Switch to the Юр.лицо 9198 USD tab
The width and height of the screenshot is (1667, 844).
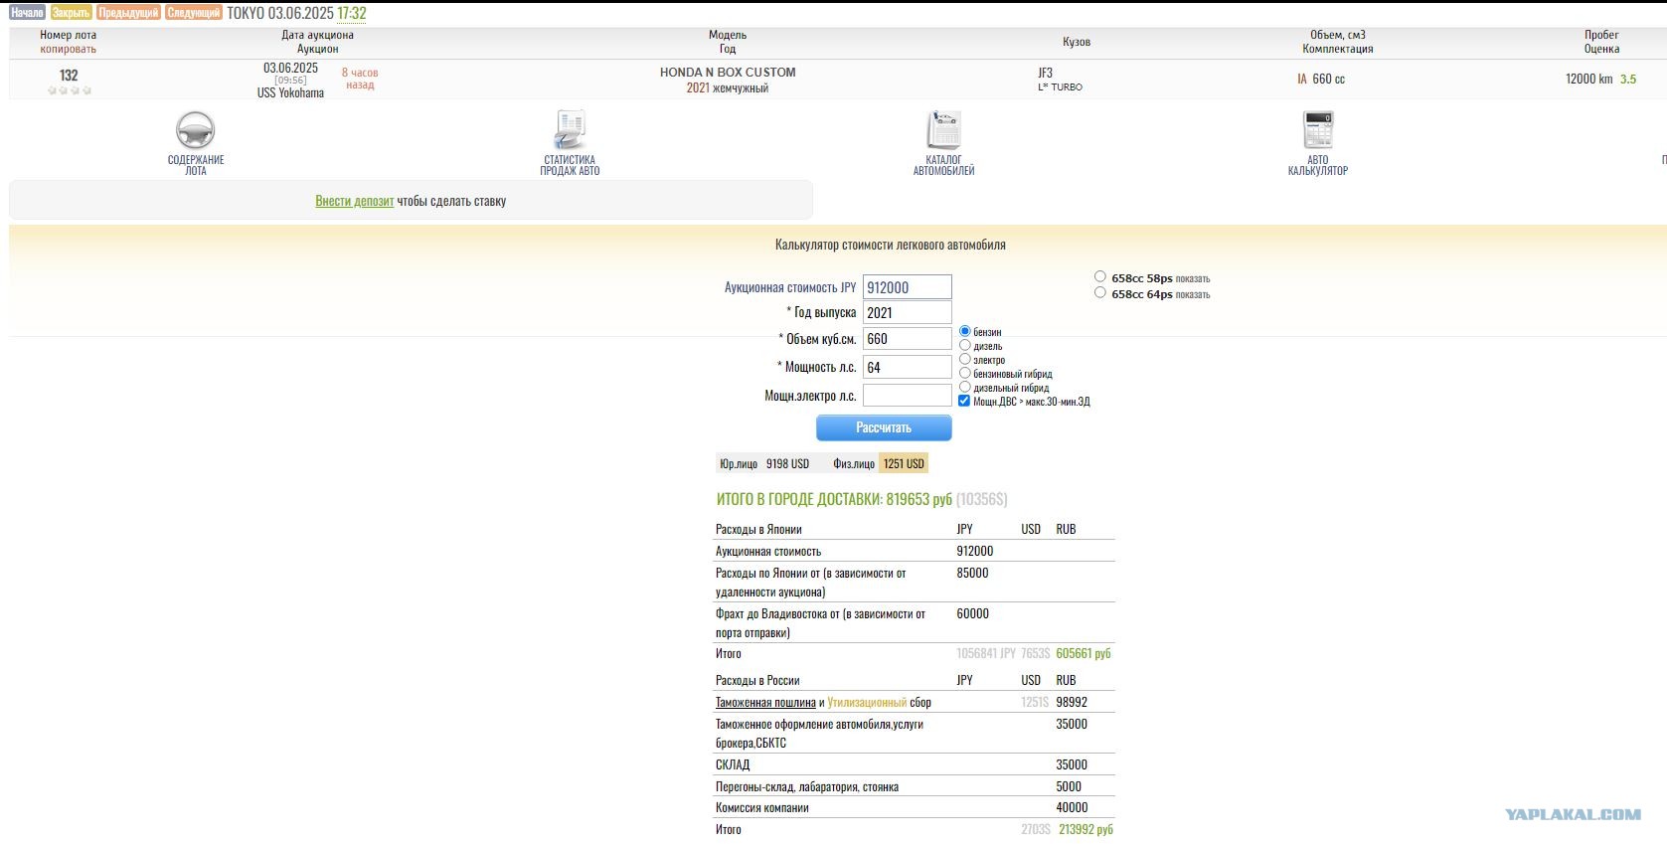(764, 464)
